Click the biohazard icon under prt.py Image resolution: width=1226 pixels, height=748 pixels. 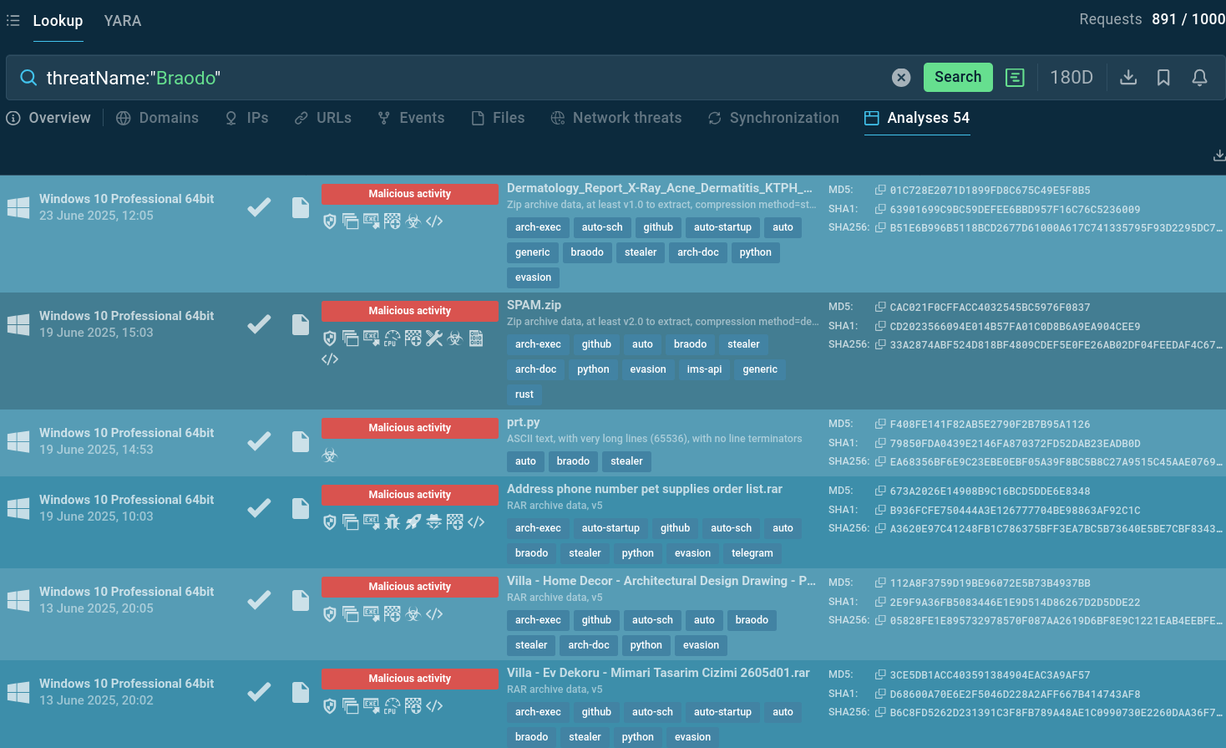tap(329, 455)
